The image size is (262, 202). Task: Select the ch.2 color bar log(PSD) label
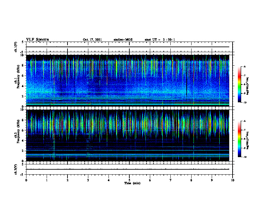(248, 140)
